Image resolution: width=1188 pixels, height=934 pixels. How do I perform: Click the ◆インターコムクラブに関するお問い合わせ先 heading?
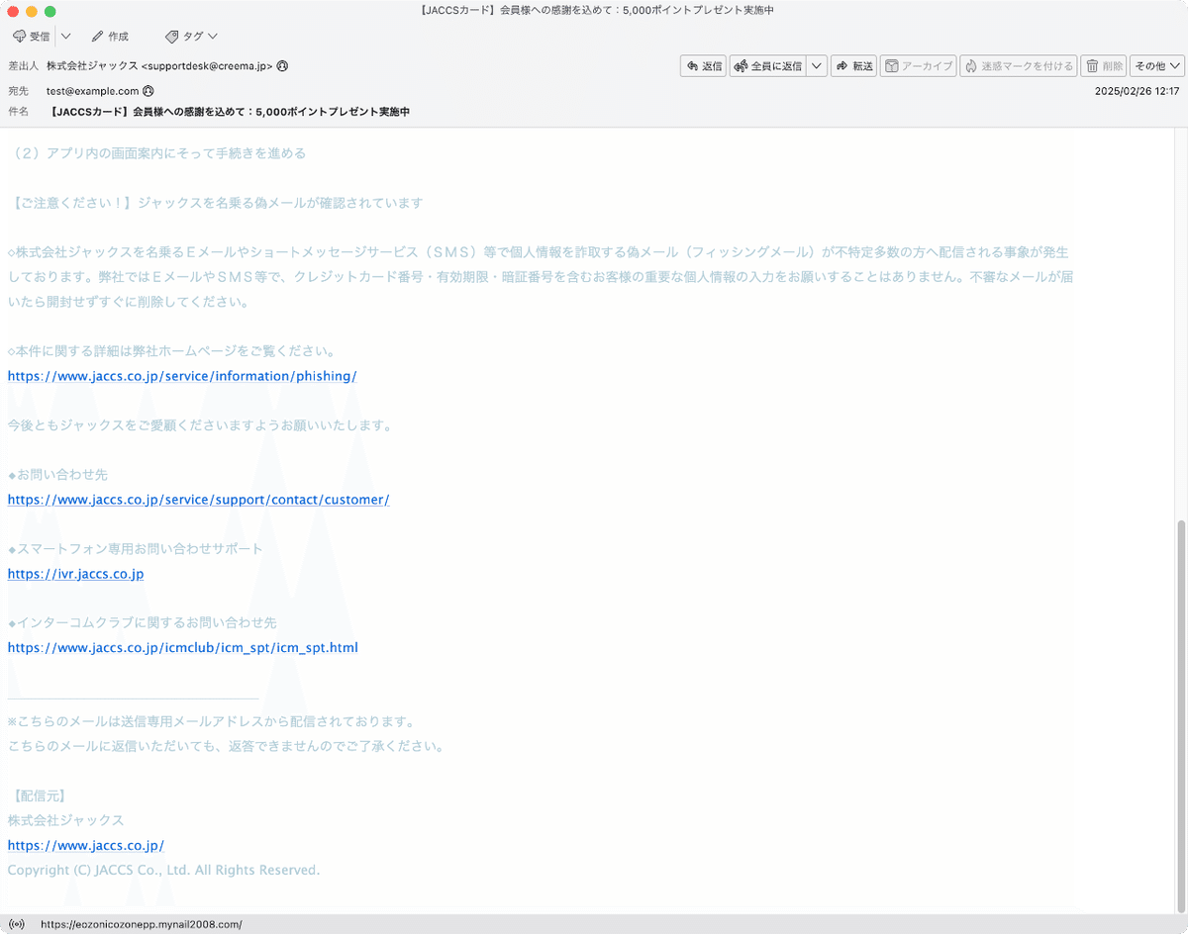[143, 623]
